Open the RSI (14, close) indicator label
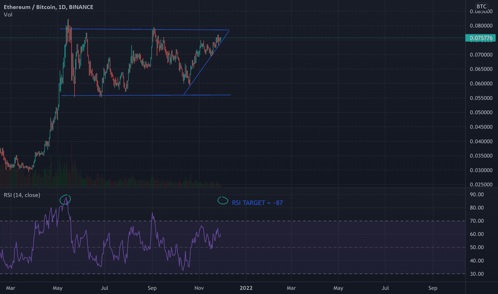This screenshot has width=498, height=294. tap(22, 195)
